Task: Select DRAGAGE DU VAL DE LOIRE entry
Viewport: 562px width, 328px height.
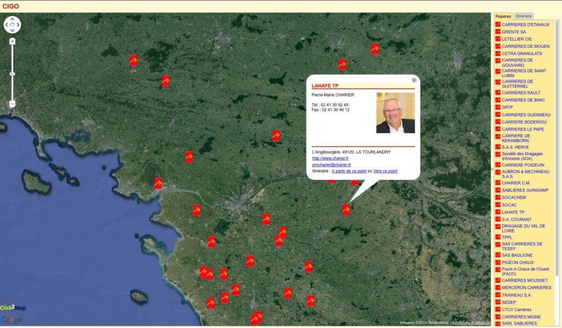Action: click(x=523, y=229)
